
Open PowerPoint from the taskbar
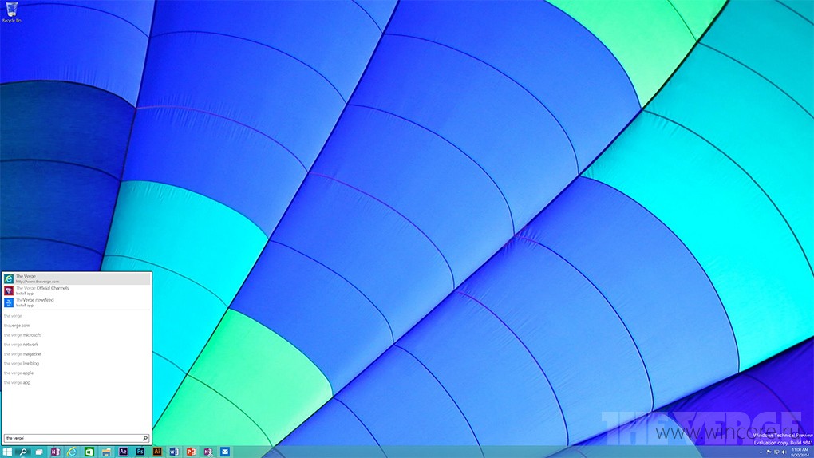(191, 452)
